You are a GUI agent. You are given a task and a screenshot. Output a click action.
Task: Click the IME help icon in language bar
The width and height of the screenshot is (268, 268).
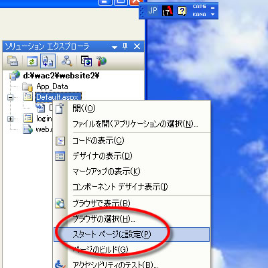(182, 11)
